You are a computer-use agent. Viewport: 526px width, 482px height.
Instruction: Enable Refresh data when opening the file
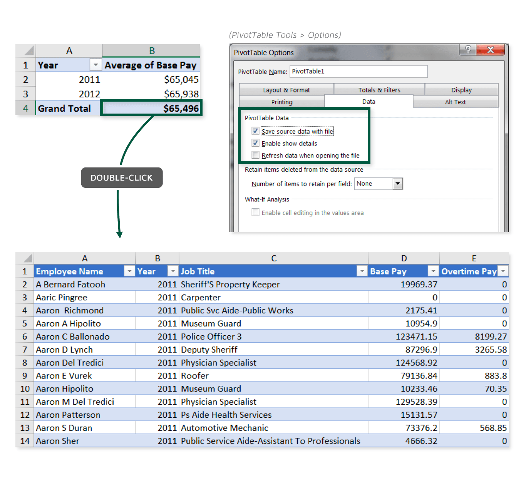pyautogui.click(x=255, y=155)
